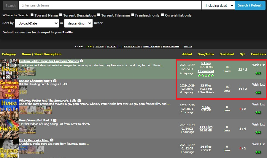Open the Images category icon
The height and width of the screenshot is (158, 267).
tap(9, 68)
